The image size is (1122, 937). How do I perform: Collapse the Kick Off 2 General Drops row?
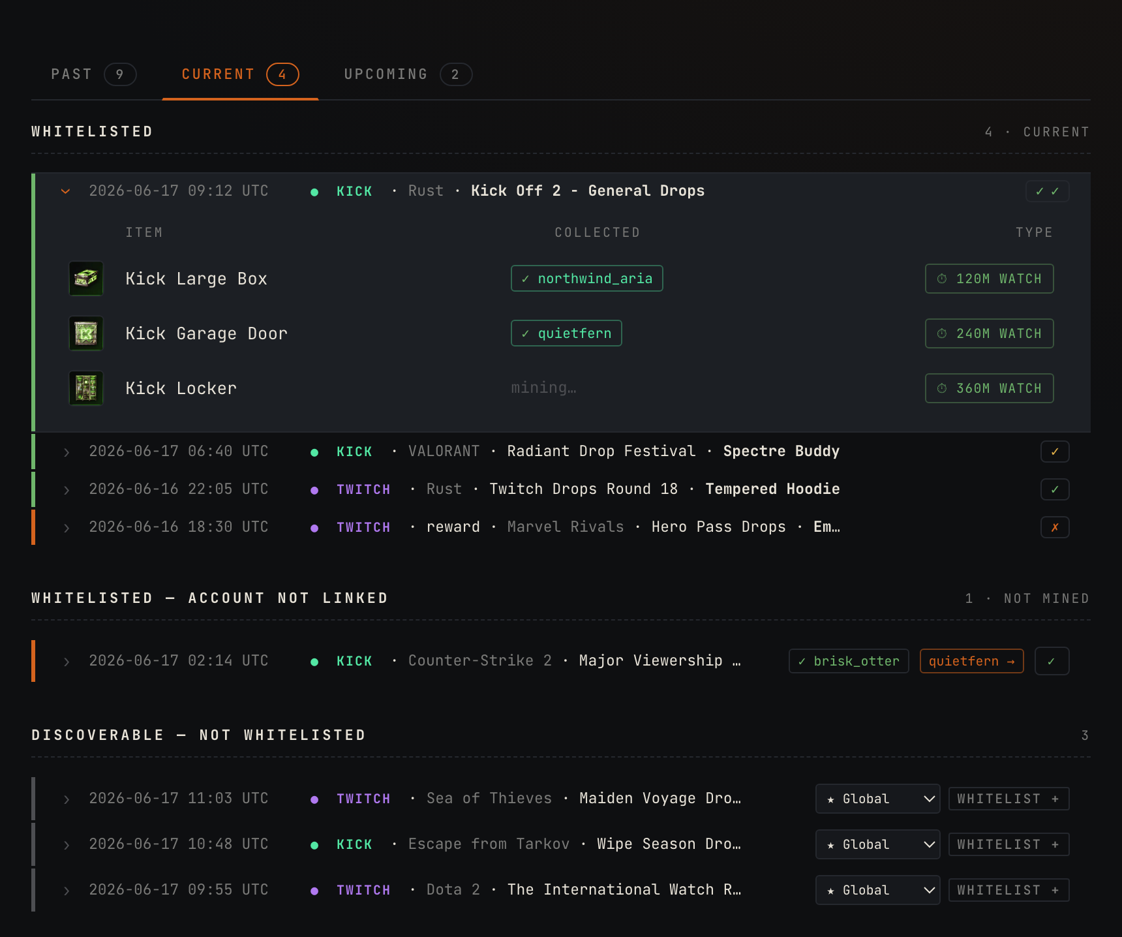pyautogui.click(x=65, y=191)
